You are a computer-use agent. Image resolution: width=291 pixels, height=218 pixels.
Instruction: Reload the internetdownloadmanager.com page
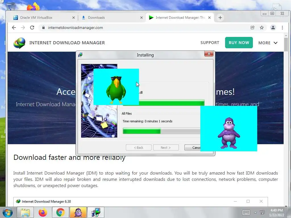32,28
